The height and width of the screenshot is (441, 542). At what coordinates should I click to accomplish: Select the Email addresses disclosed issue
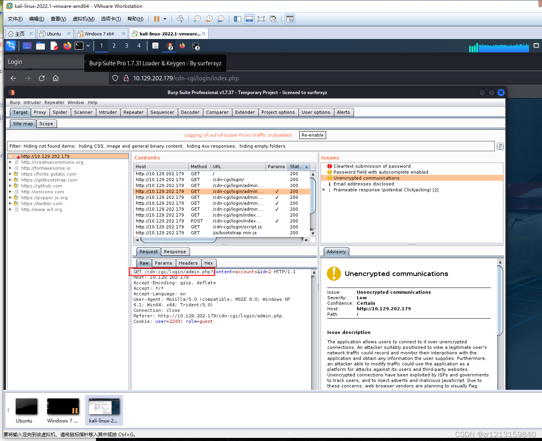363,184
